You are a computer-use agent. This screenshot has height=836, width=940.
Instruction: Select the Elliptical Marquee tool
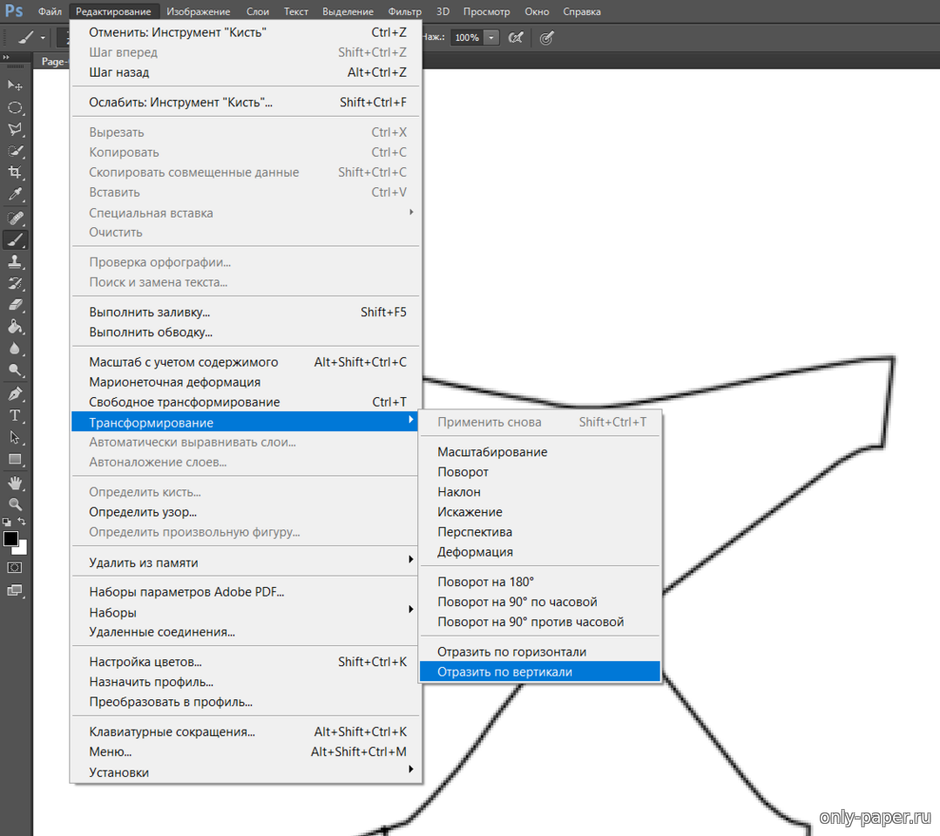click(16, 108)
